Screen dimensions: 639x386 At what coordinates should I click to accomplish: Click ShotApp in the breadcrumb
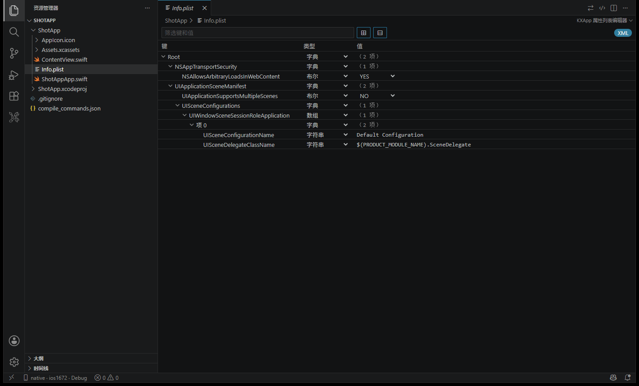[x=176, y=20]
